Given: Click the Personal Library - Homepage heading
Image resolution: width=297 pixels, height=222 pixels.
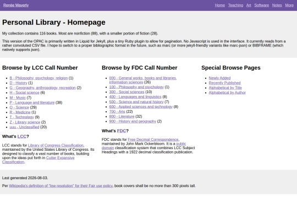Looking at the screenshot, I should click(x=54, y=22).
